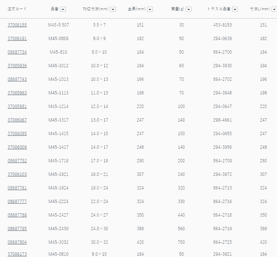
Task: Click order code 37006006 link
Action: tap(17, 147)
